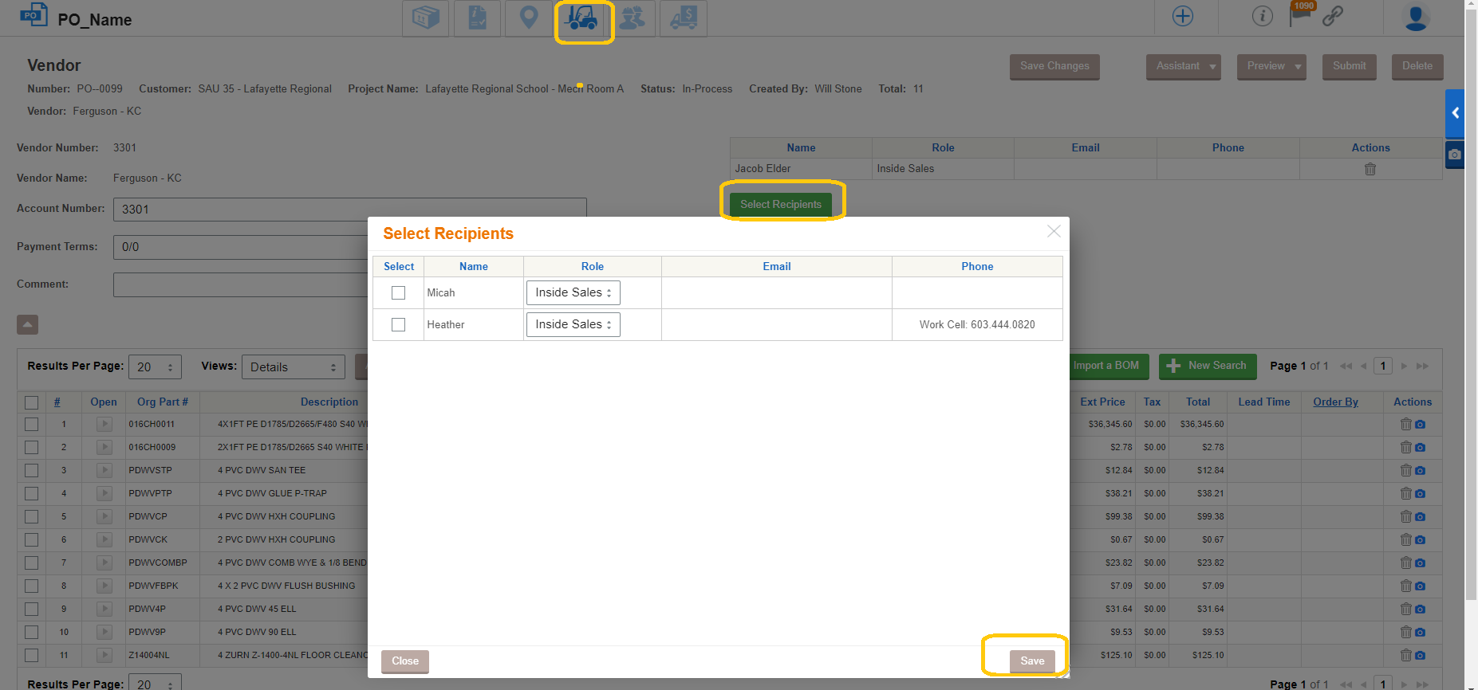
Task: Click the New Search button
Action: pyautogui.click(x=1208, y=366)
